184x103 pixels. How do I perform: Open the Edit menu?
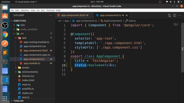click(17, 10)
